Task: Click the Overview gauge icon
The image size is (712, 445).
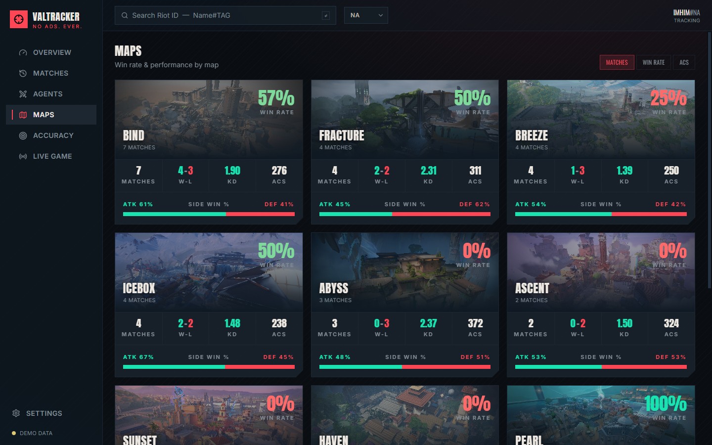Action: tap(23, 52)
